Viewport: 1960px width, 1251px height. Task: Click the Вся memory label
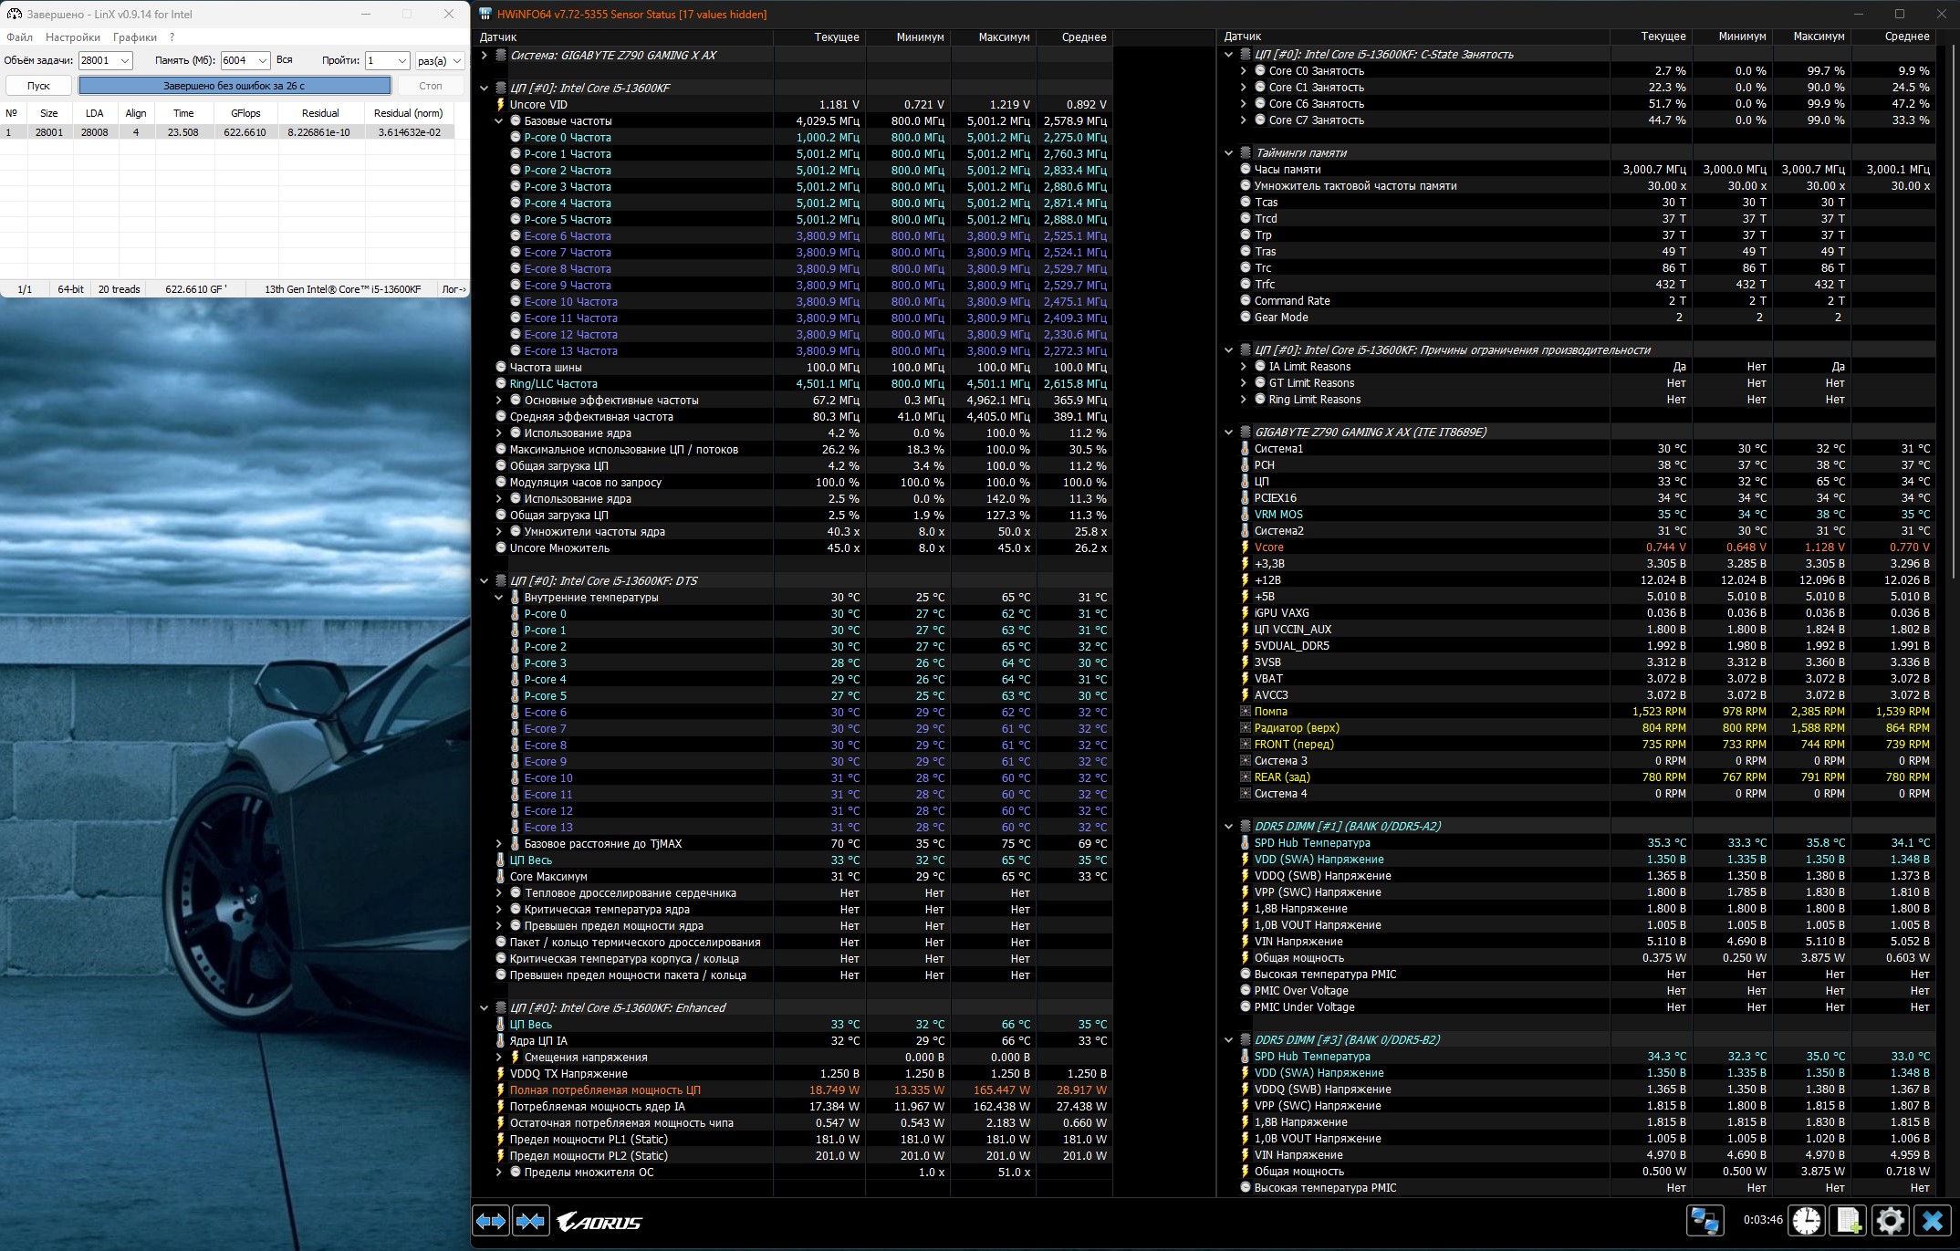coord(285,60)
